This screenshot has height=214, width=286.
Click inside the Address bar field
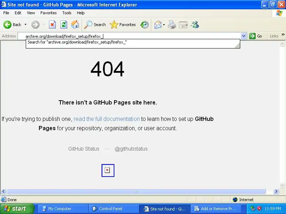[129, 36]
